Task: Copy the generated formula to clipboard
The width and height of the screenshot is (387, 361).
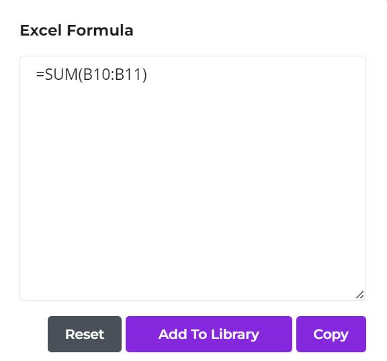Action: point(331,334)
